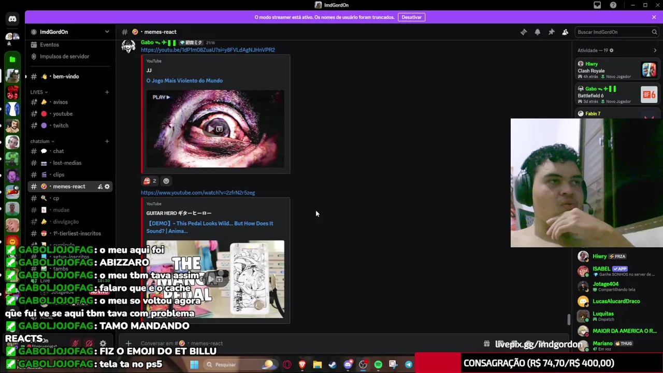Click Fabin 7 in activity list
This screenshot has height=373, width=663.
tap(593, 114)
